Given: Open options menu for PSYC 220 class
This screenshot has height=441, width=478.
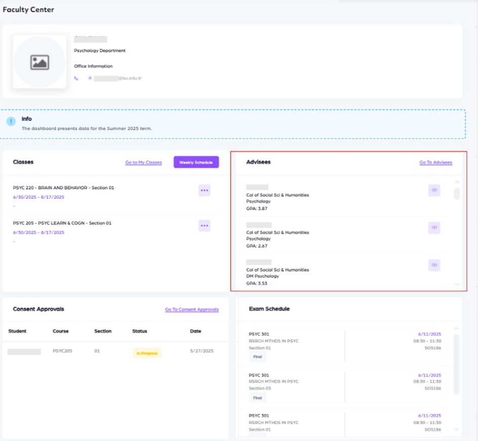Looking at the screenshot, I should [204, 190].
